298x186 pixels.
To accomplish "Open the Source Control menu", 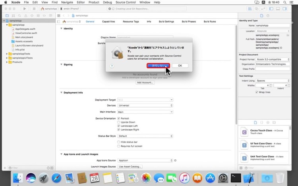I will click(126, 2).
